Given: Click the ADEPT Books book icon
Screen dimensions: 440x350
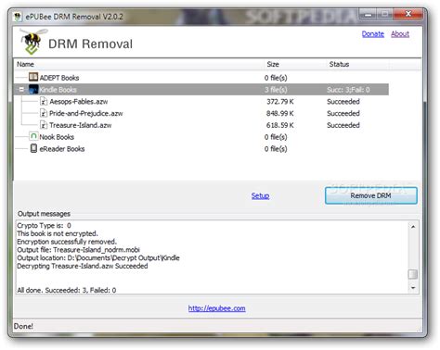Looking at the screenshot, I should [33, 77].
